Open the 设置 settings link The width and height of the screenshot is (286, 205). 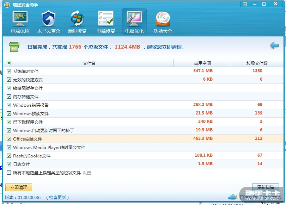(x=87, y=173)
